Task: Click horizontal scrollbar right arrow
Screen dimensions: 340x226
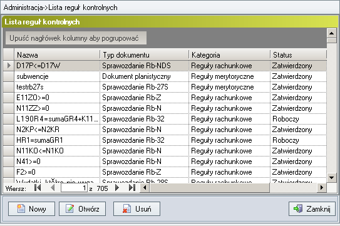Action: 322,188
